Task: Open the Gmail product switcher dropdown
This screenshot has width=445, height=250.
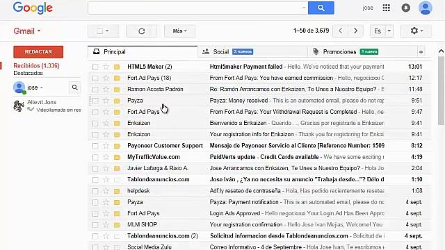Action: point(27,31)
